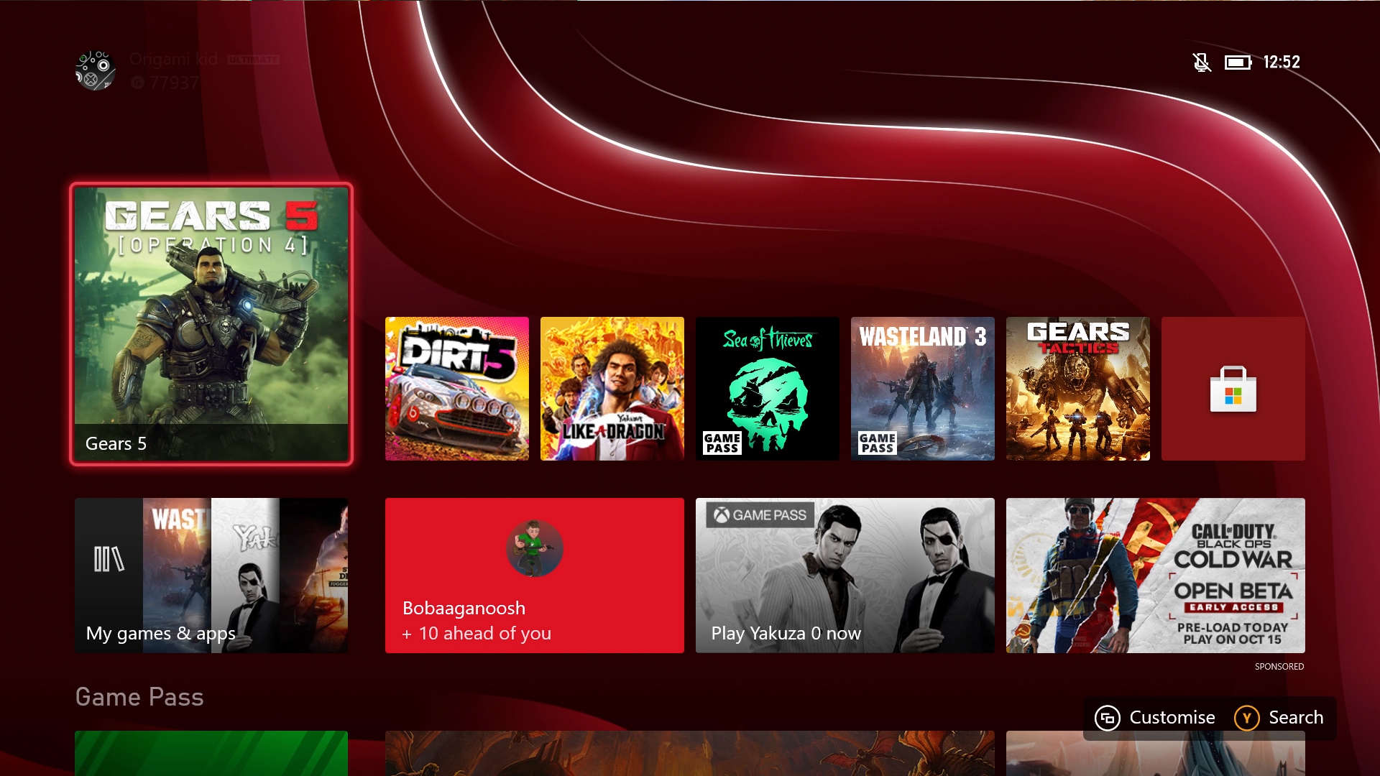Open Yakuza Like a Dragon tile
Image resolution: width=1380 pixels, height=776 pixels.
612,389
